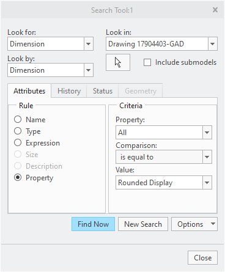Switch to the Status tab
The height and width of the screenshot is (272, 225).
point(103,91)
